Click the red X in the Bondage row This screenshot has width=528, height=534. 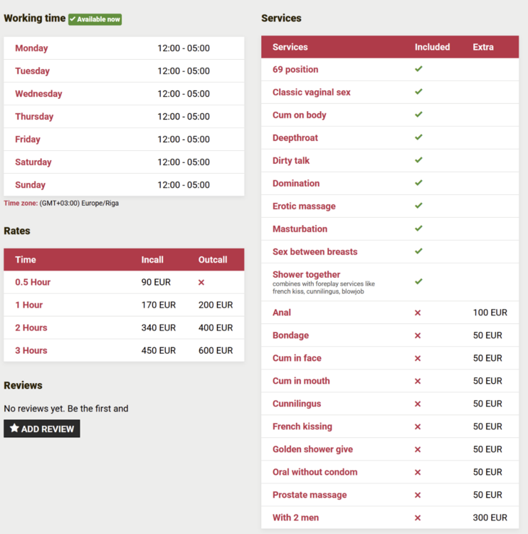(x=418, y=335)
